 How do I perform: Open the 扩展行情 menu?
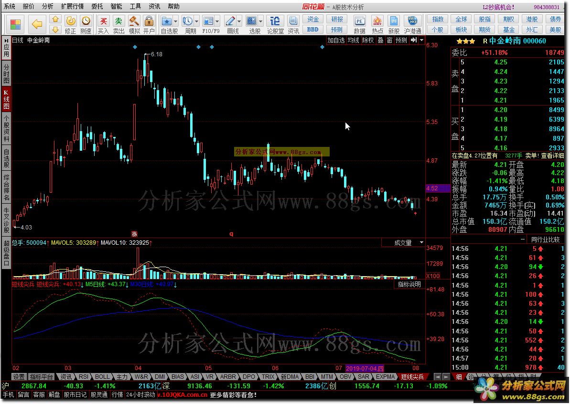(x=72, y=6)
